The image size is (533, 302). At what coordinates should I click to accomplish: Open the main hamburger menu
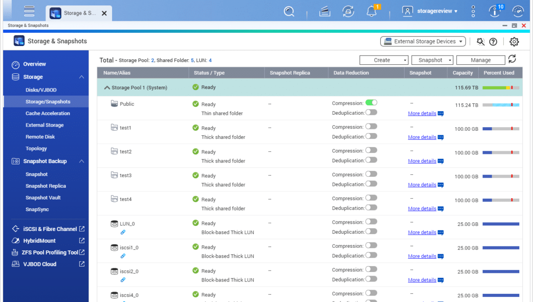click(29, 11)
